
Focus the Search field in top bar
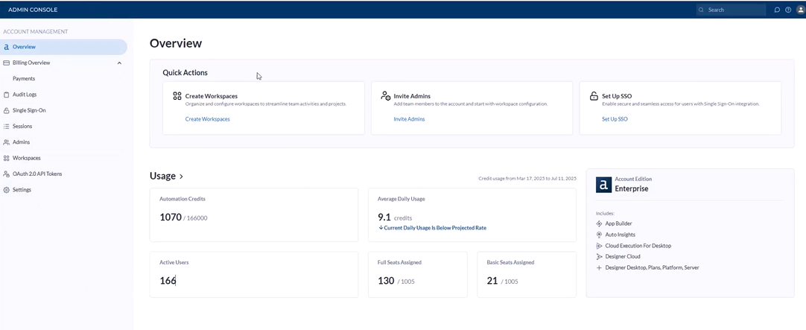coord(731,10)
